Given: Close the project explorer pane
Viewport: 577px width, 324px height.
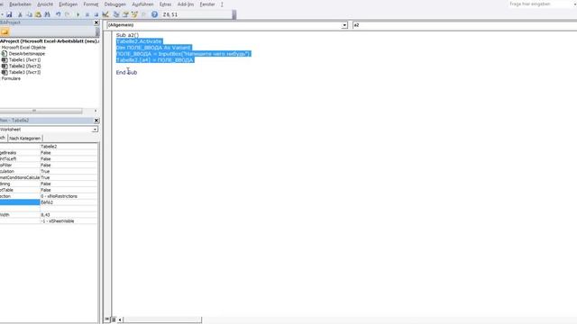Looking at the screenshot, I should click(x=96, y=22).
